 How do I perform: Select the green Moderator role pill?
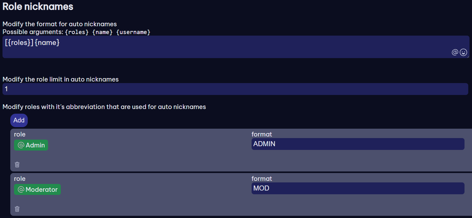(37, 189)
